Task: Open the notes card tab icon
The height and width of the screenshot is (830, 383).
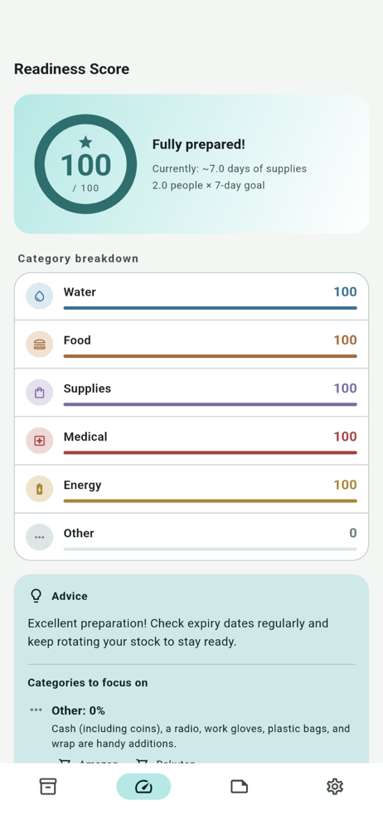Action: (x=239, y=786)
